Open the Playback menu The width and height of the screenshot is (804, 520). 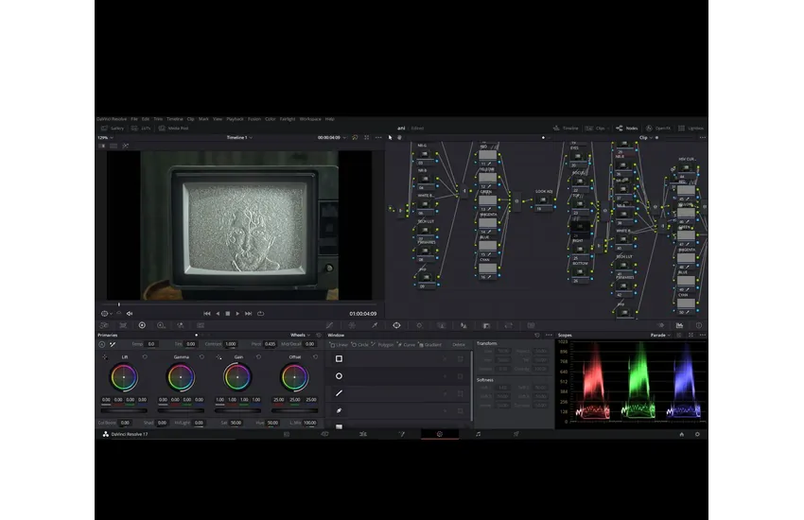pyautogui.click(x=233, y=119)
